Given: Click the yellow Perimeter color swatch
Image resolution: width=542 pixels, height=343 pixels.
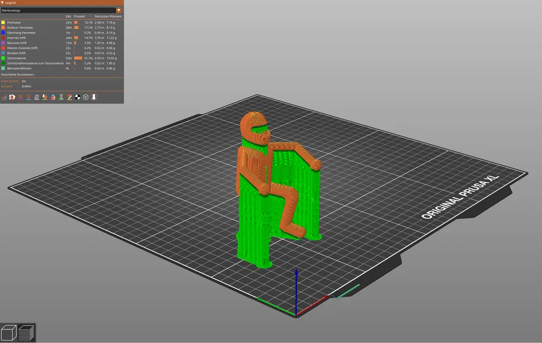Looking at the screenshot, I should 3,23.
